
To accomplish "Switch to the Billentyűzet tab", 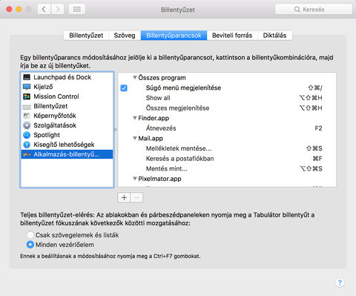I will coord(86,36).
